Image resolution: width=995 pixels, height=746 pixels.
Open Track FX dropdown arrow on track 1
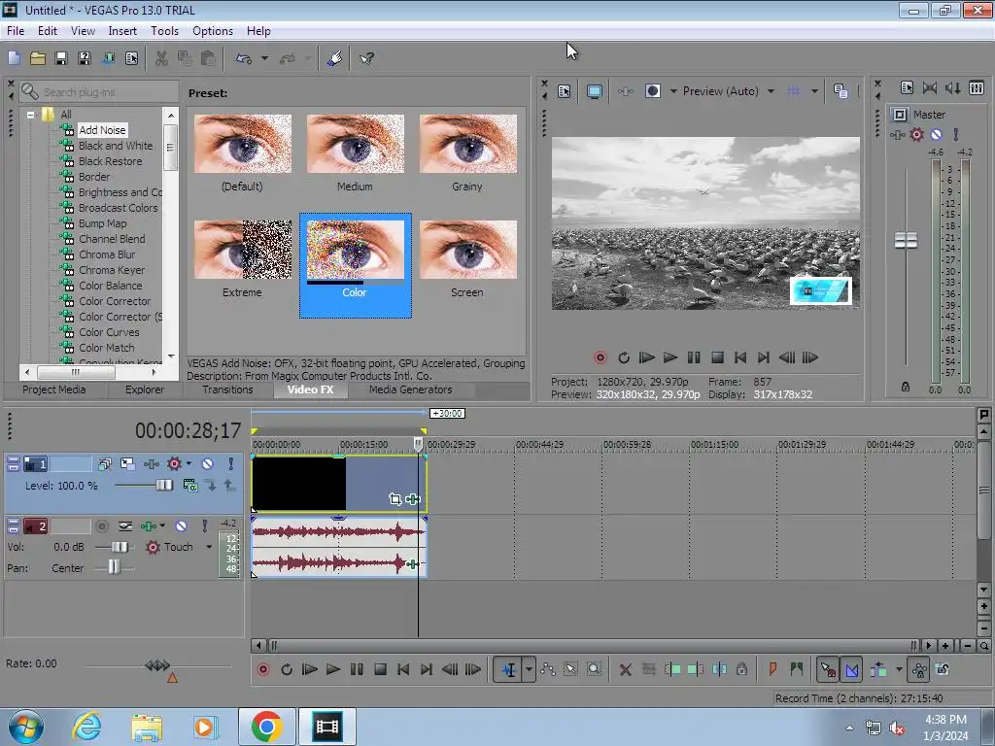coord(189,464)
